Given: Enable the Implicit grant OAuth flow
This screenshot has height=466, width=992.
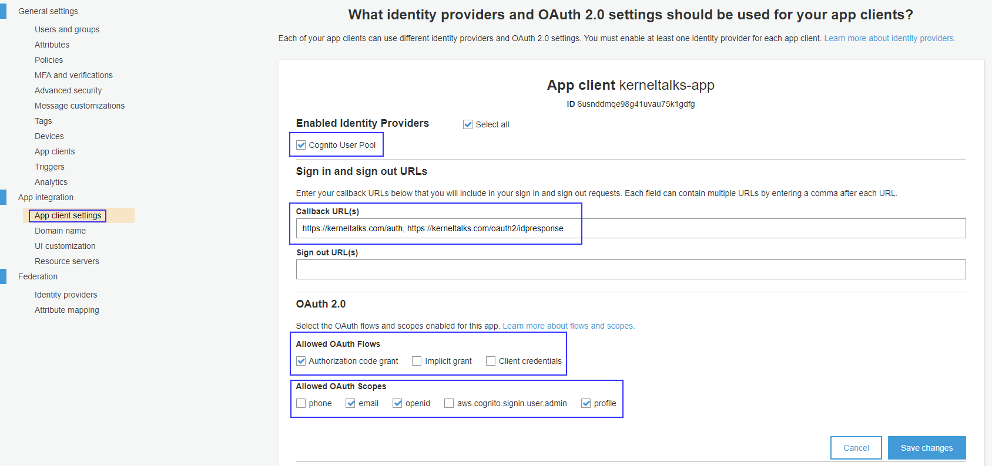Looking at the screenshot, I should 417,361.
